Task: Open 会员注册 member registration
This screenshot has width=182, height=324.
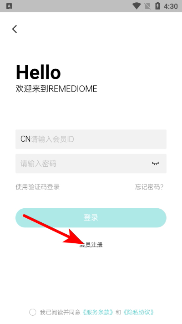Action: (x=91, y=245)
